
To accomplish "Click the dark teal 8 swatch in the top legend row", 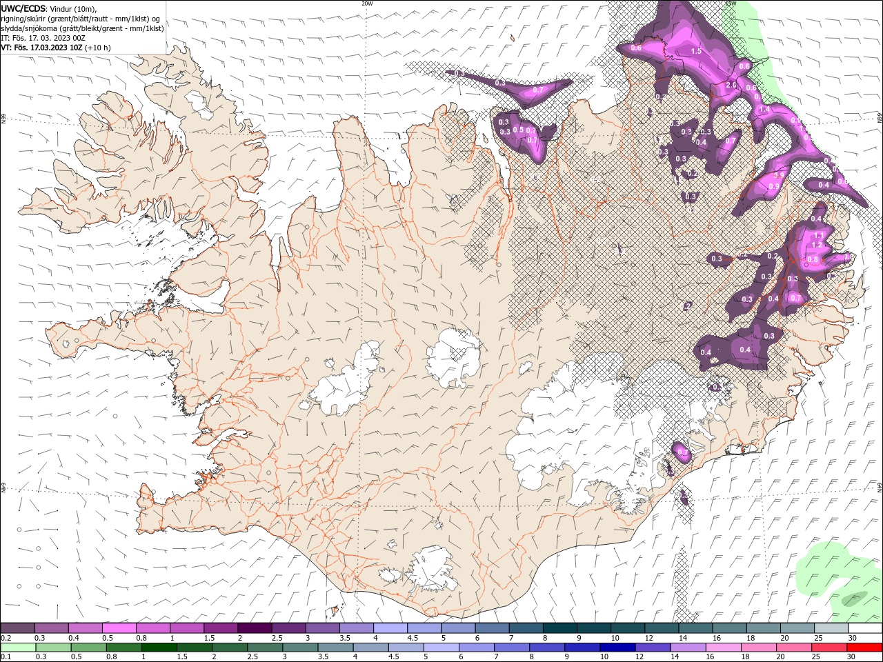I will [559, 628].
